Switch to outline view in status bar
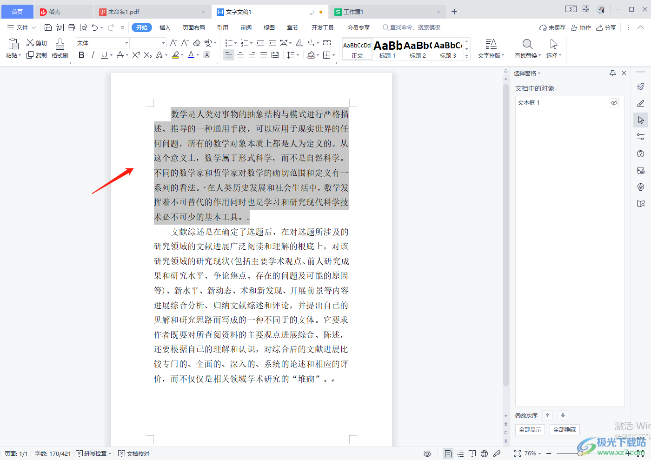This screenshot has height=460, width=651. (x=460, y=453)
